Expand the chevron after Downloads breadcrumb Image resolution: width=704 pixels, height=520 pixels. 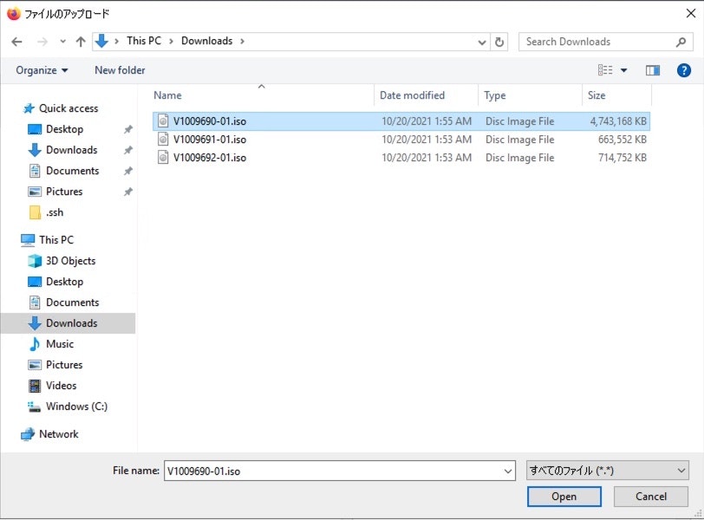coord(243,42)
